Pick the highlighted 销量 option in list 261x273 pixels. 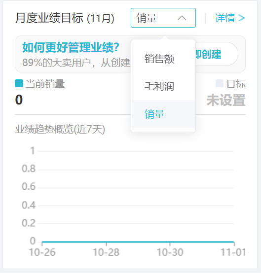point(163,114)
